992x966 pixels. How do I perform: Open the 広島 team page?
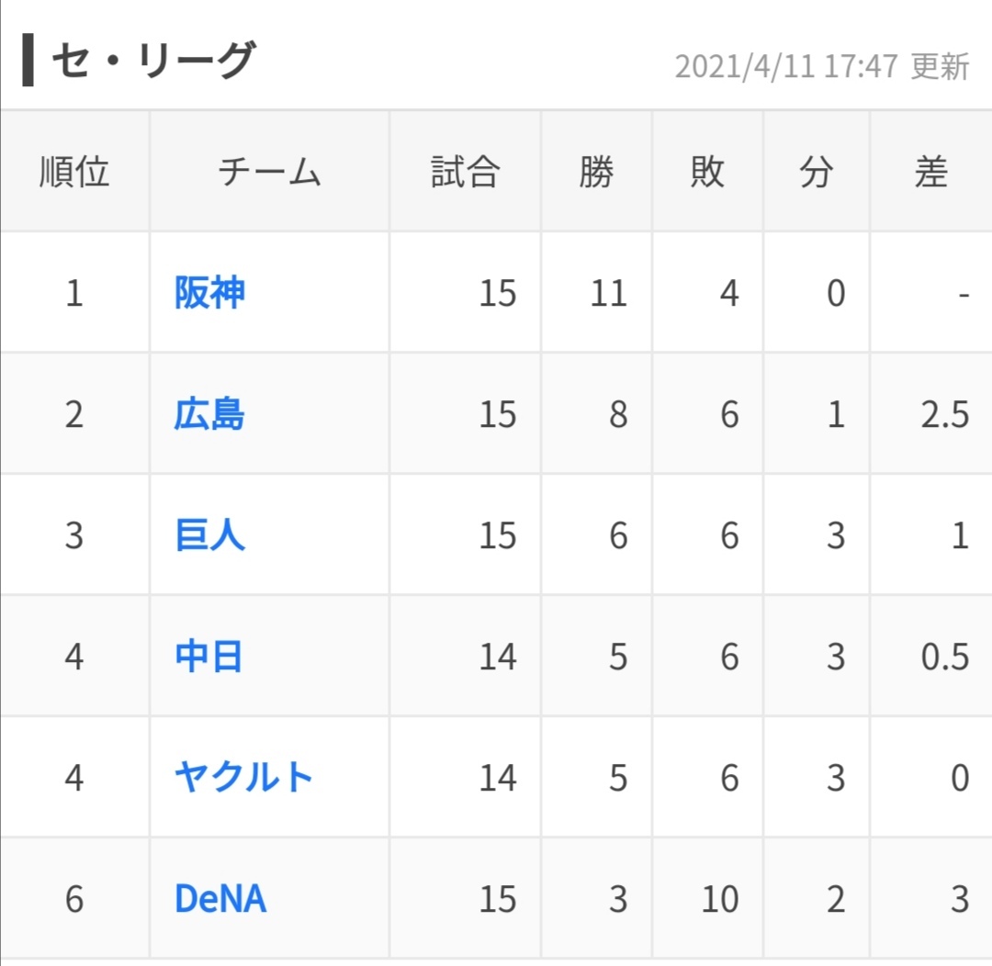pos(209,415)
